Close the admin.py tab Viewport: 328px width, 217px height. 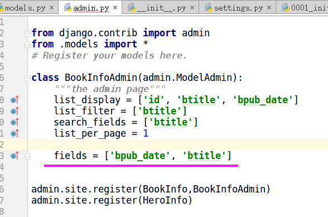point(115,8)
